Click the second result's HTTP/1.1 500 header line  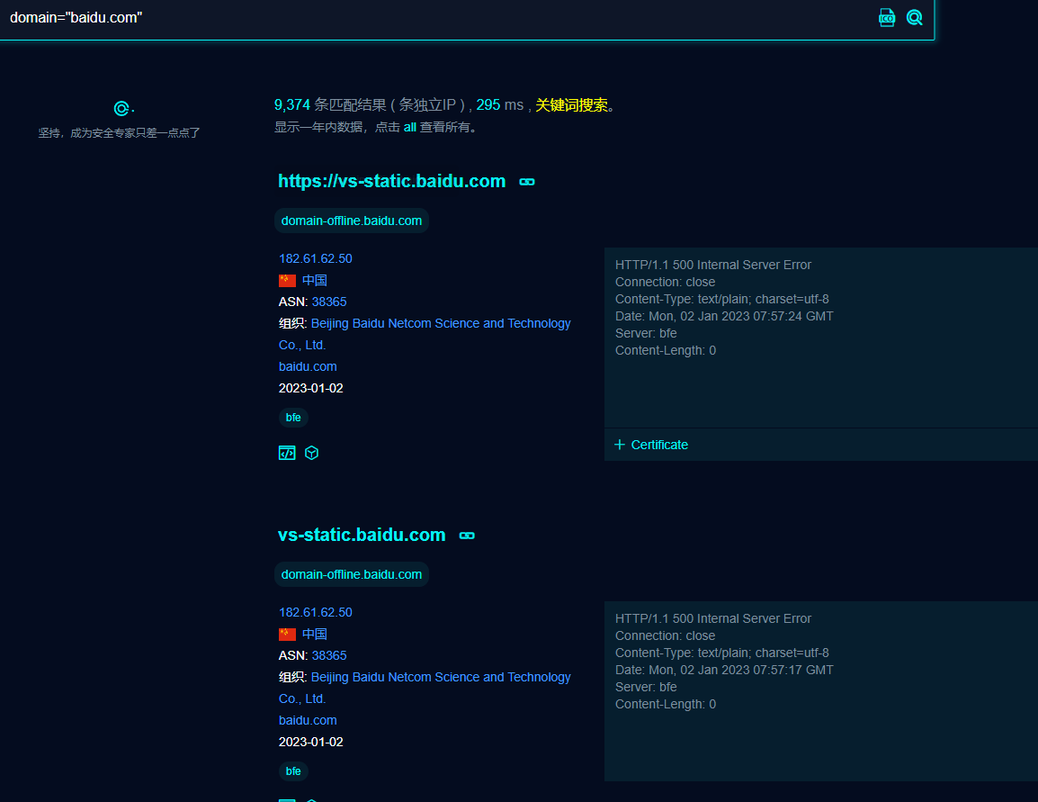713,618
